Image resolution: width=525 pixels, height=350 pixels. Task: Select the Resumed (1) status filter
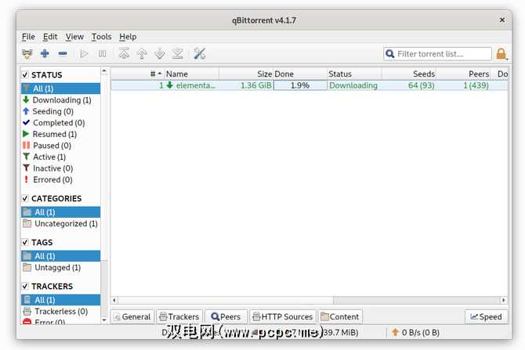[x=61, y=134]
